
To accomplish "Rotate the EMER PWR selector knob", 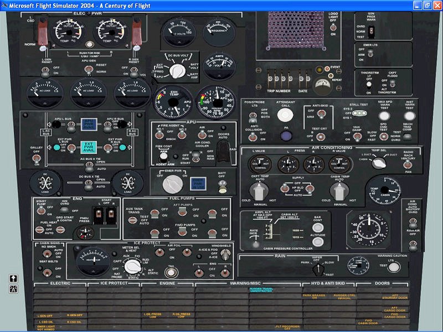I will [x=173, y=184].
